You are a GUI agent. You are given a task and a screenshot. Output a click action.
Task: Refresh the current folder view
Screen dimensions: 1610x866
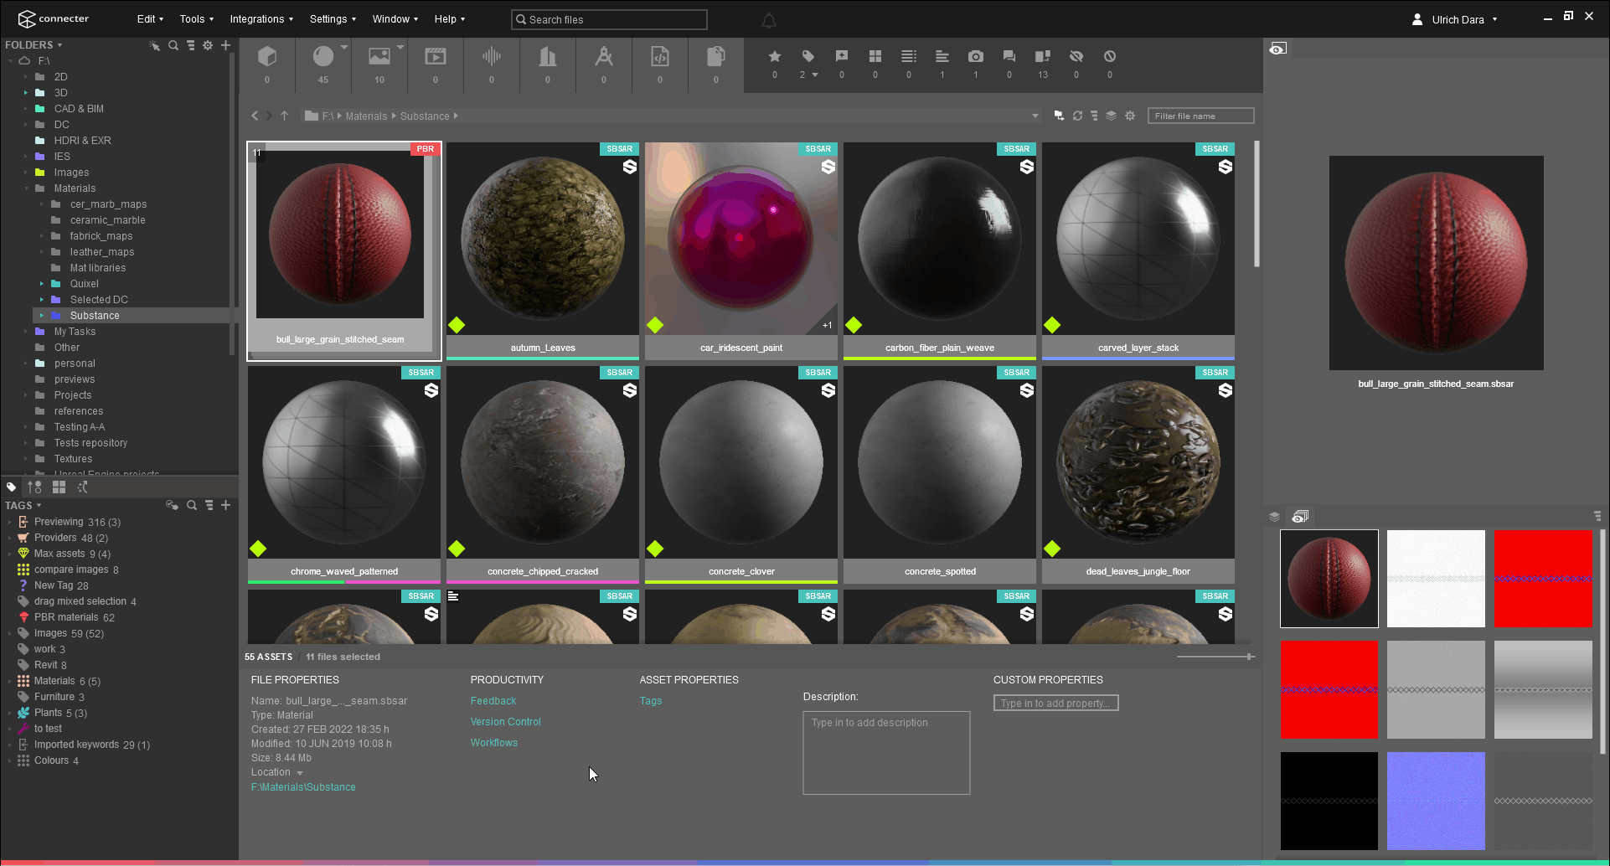point(1077,116)
